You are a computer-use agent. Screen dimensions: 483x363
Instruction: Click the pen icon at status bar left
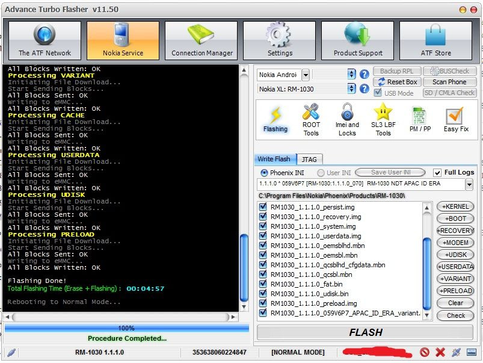(11, 352)
